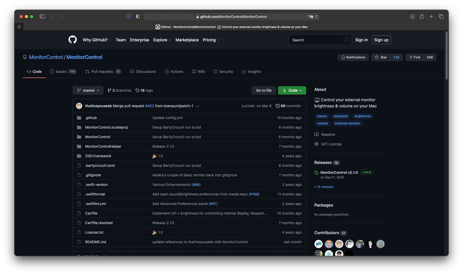The height and width of the screenshot is (275, 463).
Task: Switch to Security tab
Action: point(223,72)
